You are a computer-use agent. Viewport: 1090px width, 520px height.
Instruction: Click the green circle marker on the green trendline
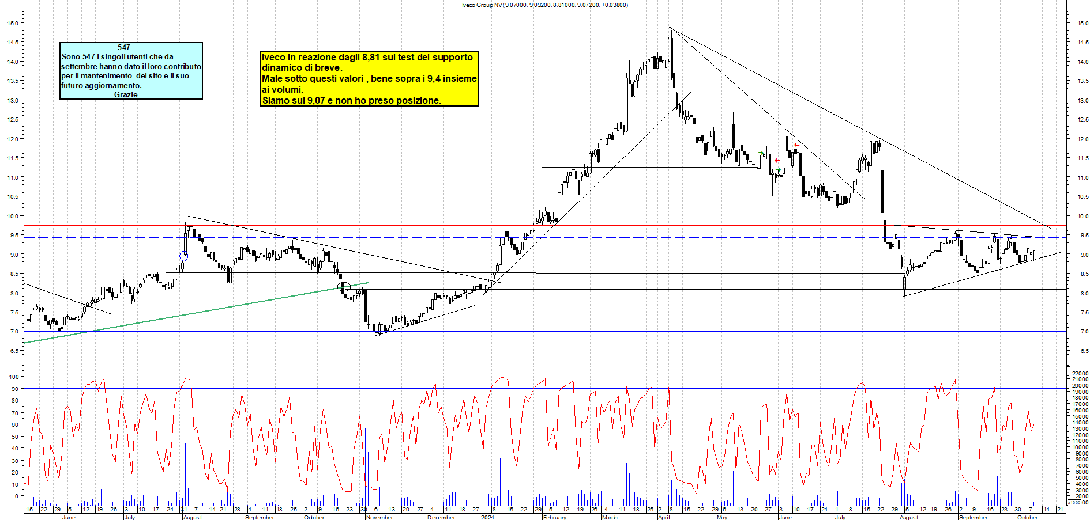point(344,286)
